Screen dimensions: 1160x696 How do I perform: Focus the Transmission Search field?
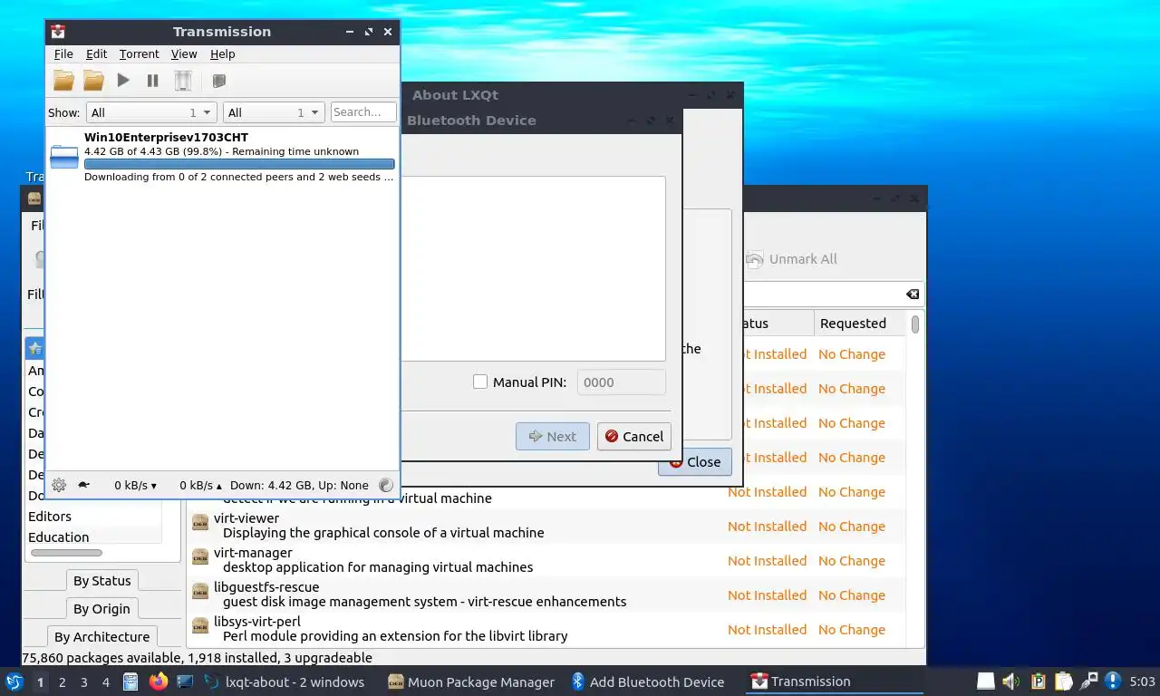coord(363,112)
